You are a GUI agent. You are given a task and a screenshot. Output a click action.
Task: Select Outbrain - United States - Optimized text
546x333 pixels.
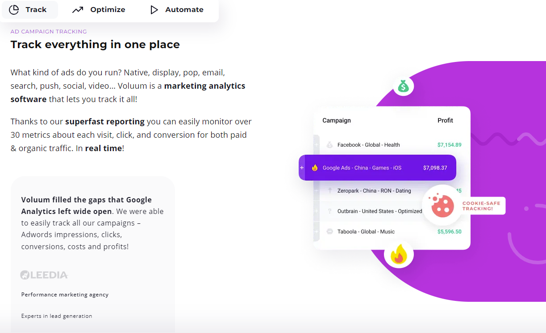(x=379, y=211)
